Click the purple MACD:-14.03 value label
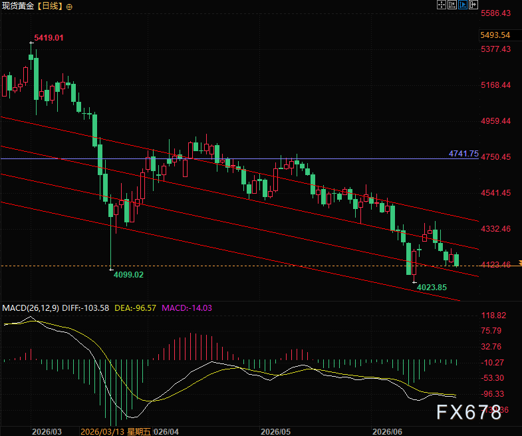This screenshot has height=436, width=522. [x=187, y=308]
